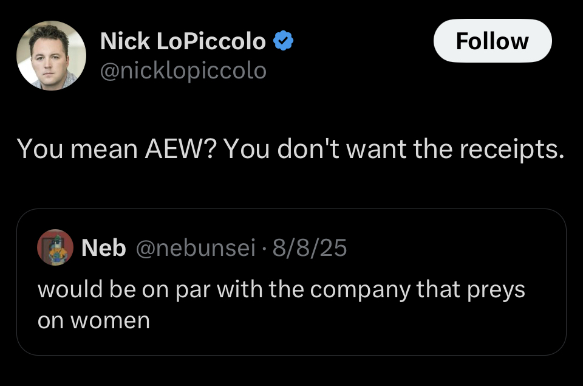Open the Nick LoPiccolo display name

182,41
